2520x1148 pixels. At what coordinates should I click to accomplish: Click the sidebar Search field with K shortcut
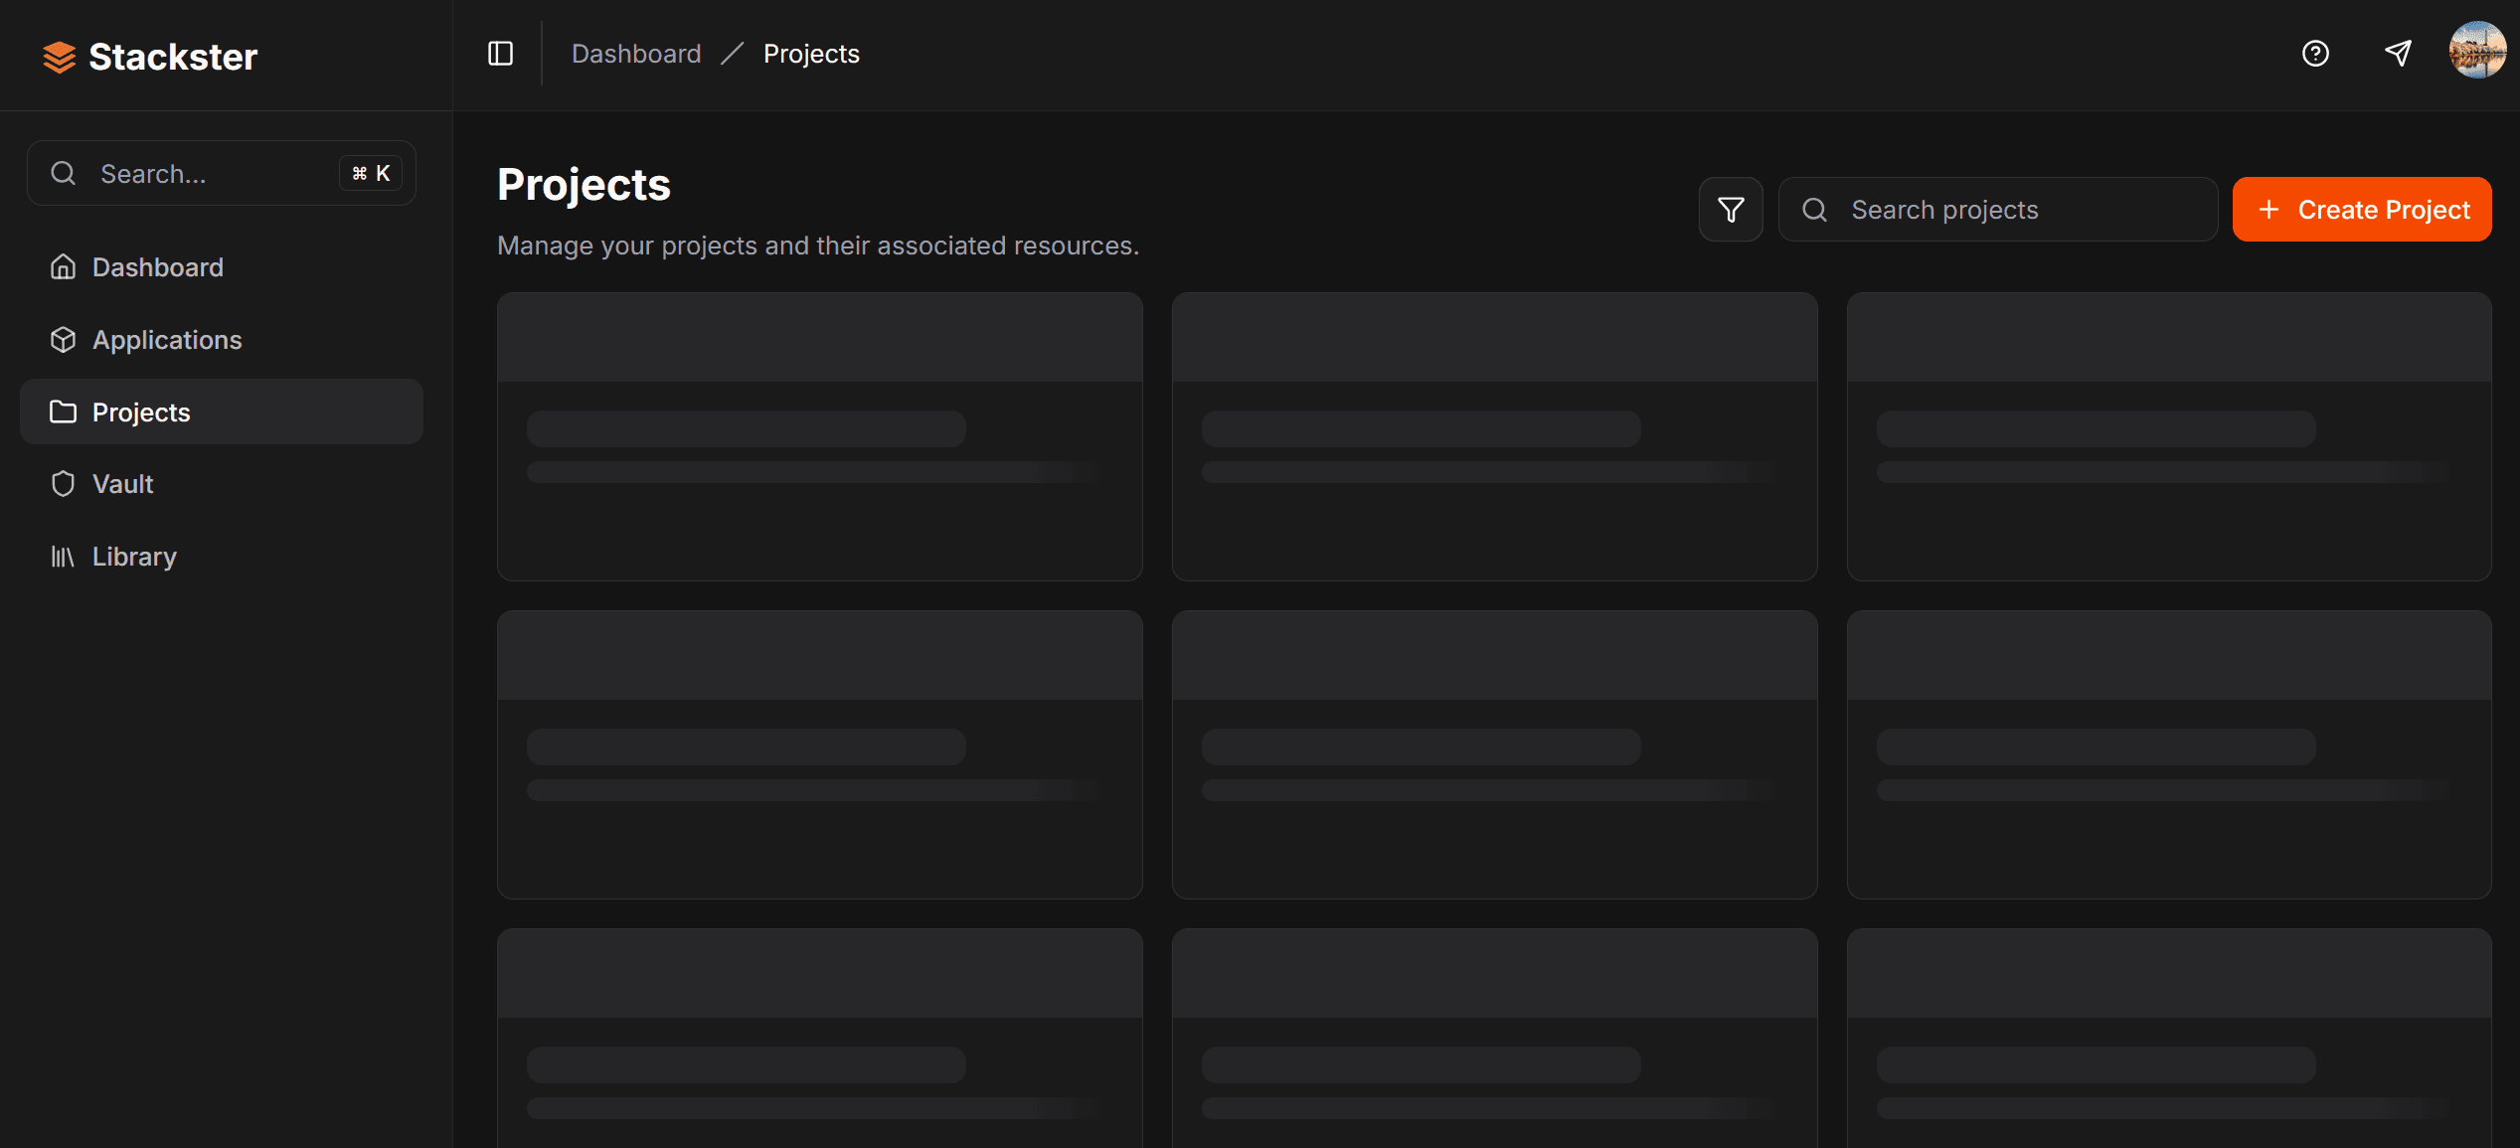[x=199, y=173]
